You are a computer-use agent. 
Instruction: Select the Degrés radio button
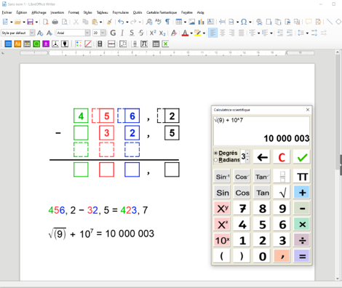[x=215, y=153]
